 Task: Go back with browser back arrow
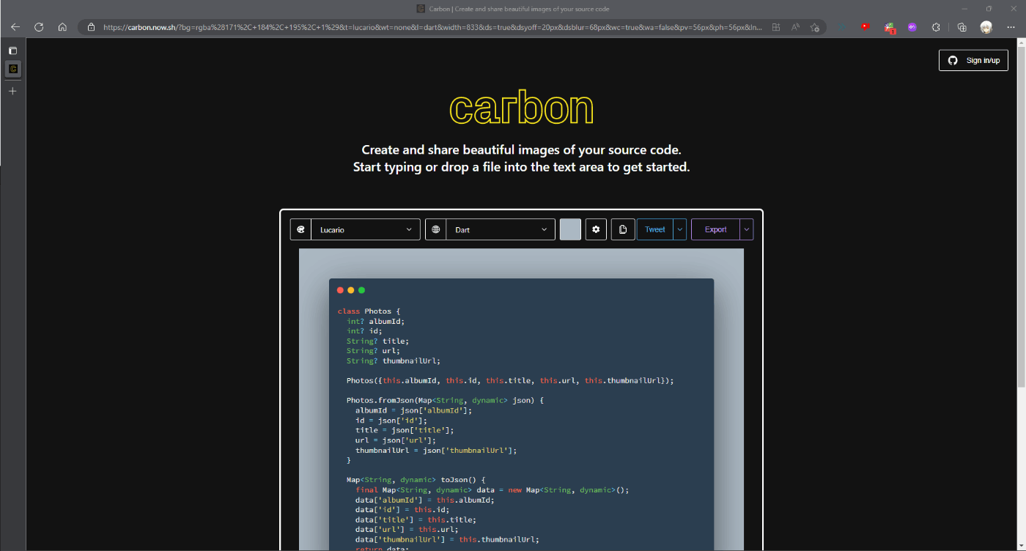(15, 27)
